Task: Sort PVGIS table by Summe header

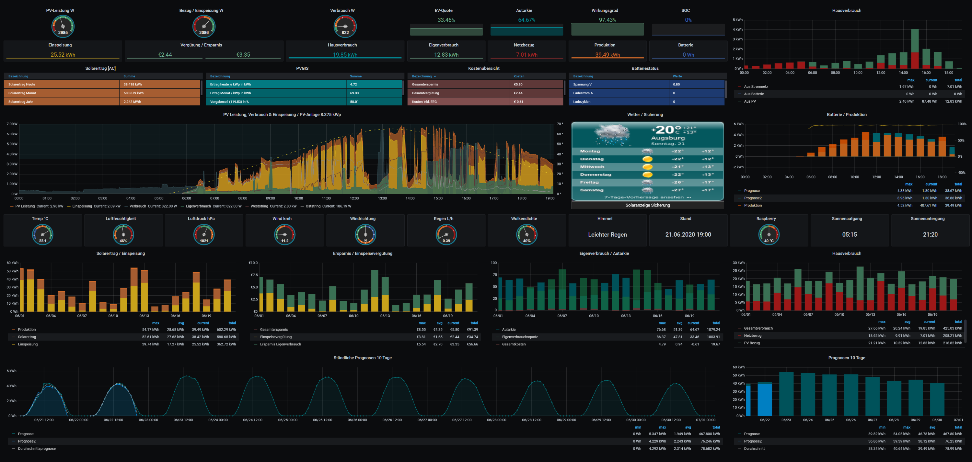Action: (x=355, y=76)
